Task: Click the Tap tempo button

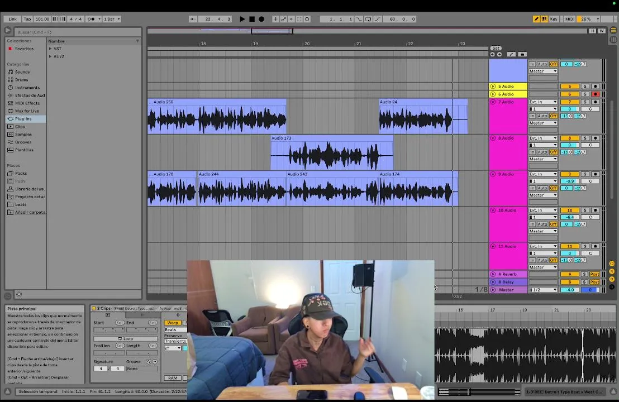Action: [x=27, y=19]
